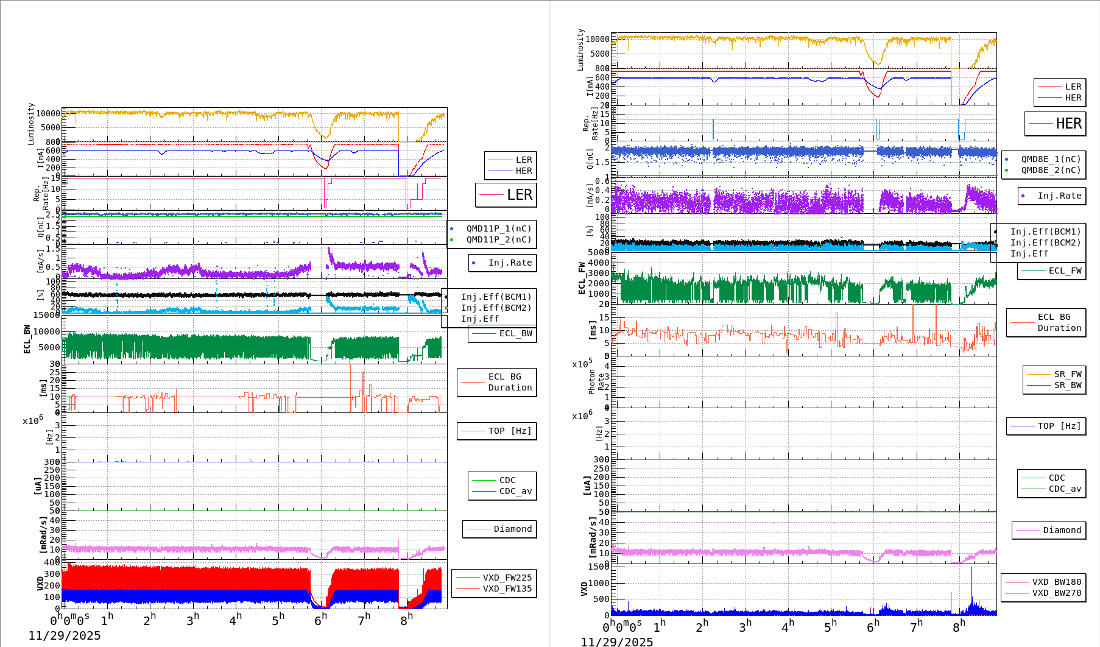This screenshot has width=1100, height=647.
Task: Select the green QMD8E_2(nC) legend marker
Action: 1007,171
